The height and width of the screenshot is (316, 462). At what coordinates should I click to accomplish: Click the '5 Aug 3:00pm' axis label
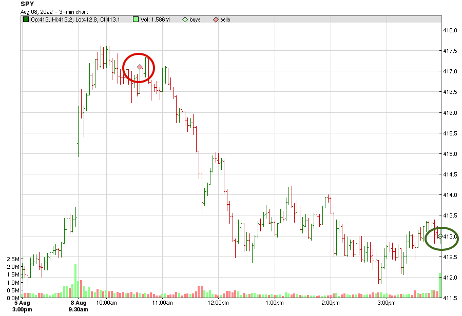pos(23,306)
